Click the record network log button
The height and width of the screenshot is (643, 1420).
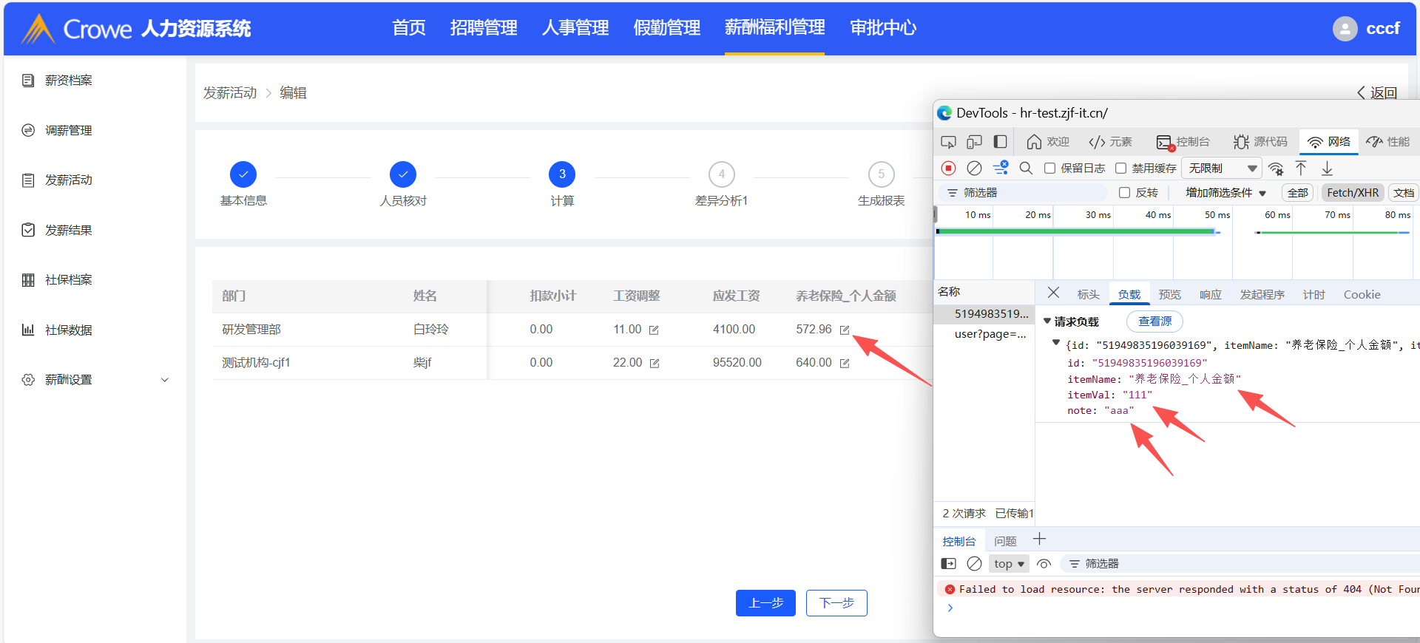(948, 169)
